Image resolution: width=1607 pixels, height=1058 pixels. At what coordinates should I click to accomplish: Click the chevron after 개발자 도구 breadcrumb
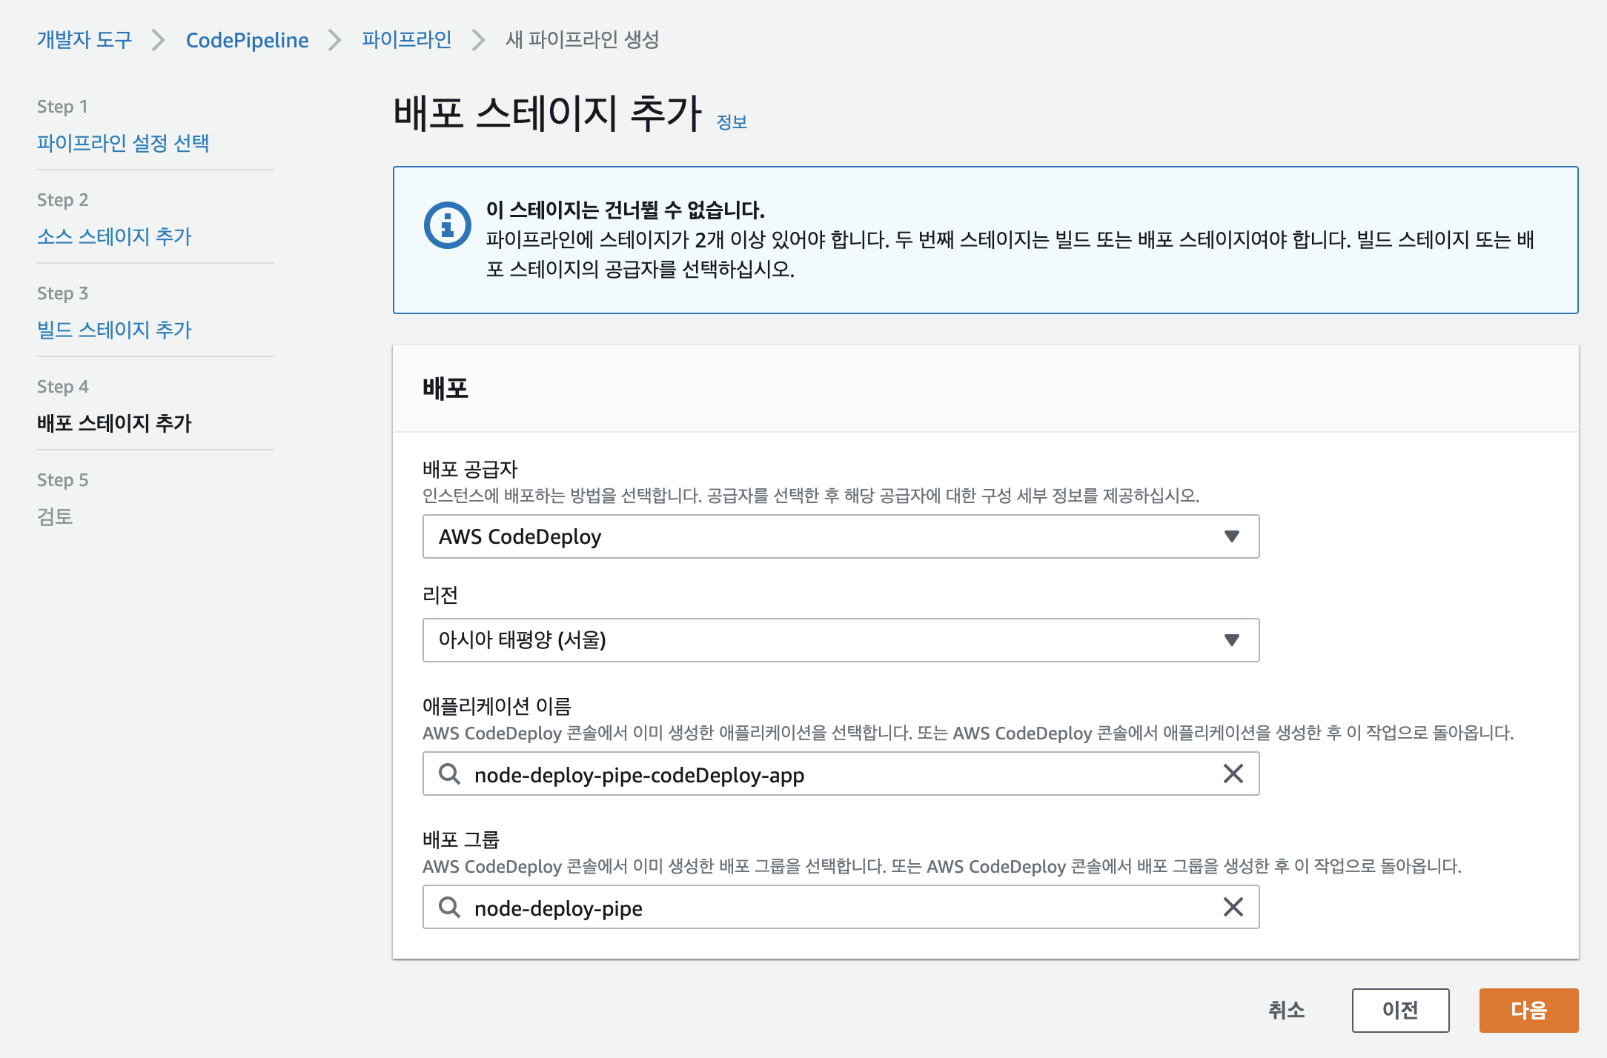tap(158, 40)
